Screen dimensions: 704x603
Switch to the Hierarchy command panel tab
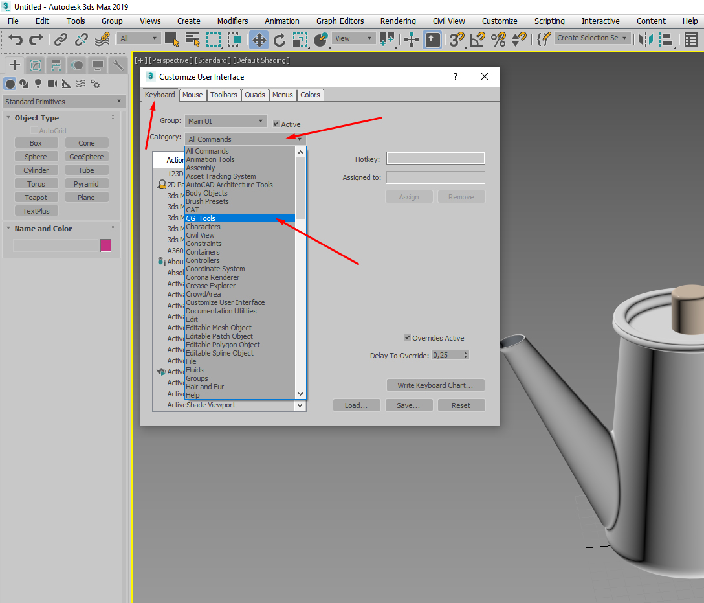click(x=56, y=65)
